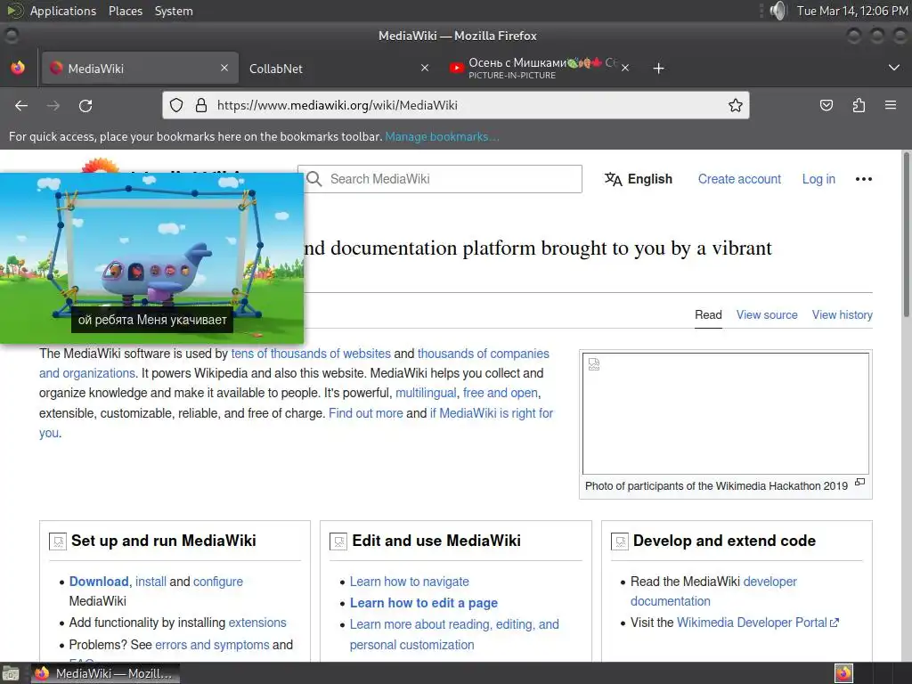Viewport: 912px width, 684px height.
Task: Select the MediaWiki browser tab
Action: tap(140, 68)
